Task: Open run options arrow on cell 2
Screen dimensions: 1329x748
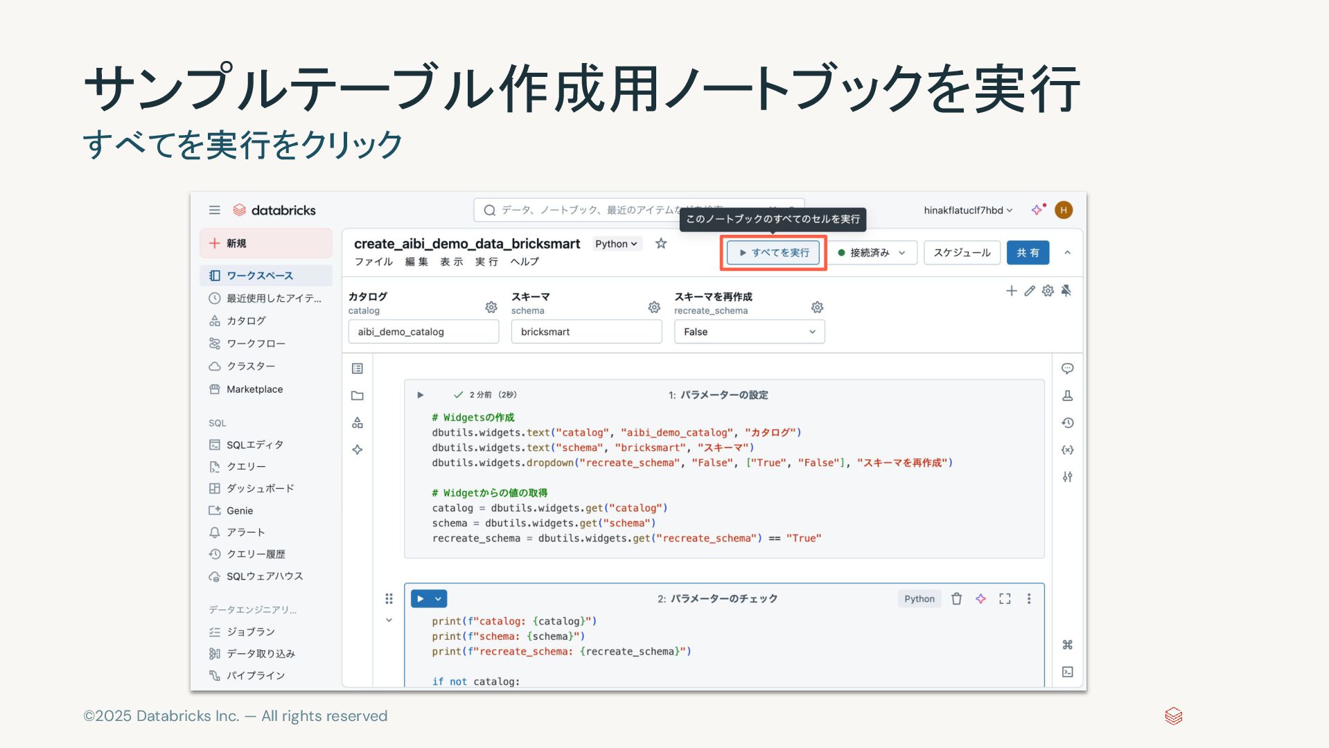Action: click(439, 599)
